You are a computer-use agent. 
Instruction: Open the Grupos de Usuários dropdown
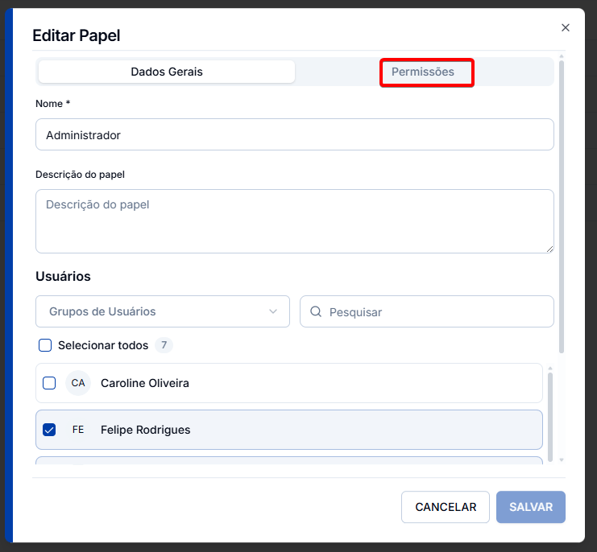[163, 311]
